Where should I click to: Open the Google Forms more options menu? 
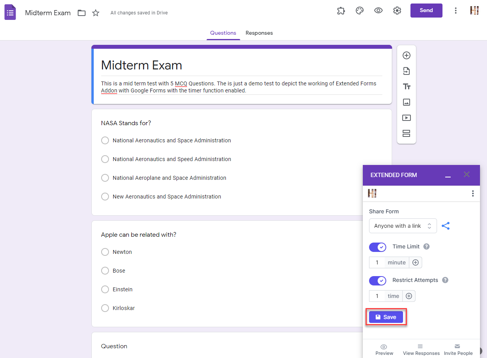[456, 11]
